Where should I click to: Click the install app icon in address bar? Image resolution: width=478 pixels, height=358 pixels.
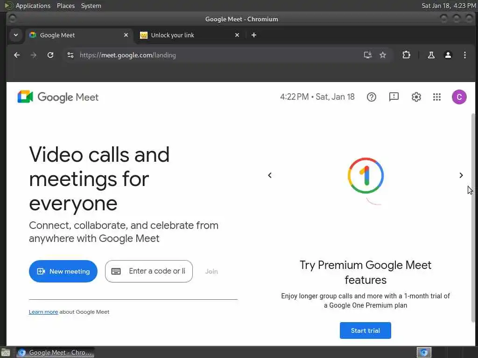368,55
